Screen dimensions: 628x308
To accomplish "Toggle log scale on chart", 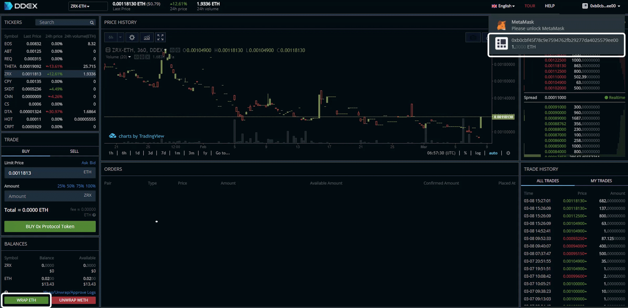I will (x=478, y=153).
